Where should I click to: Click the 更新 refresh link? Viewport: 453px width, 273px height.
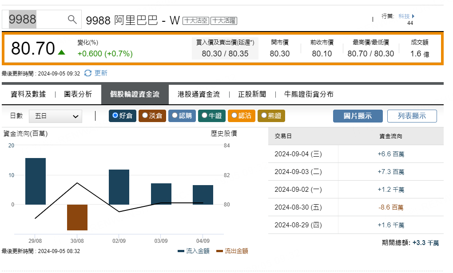pos(101,73)
